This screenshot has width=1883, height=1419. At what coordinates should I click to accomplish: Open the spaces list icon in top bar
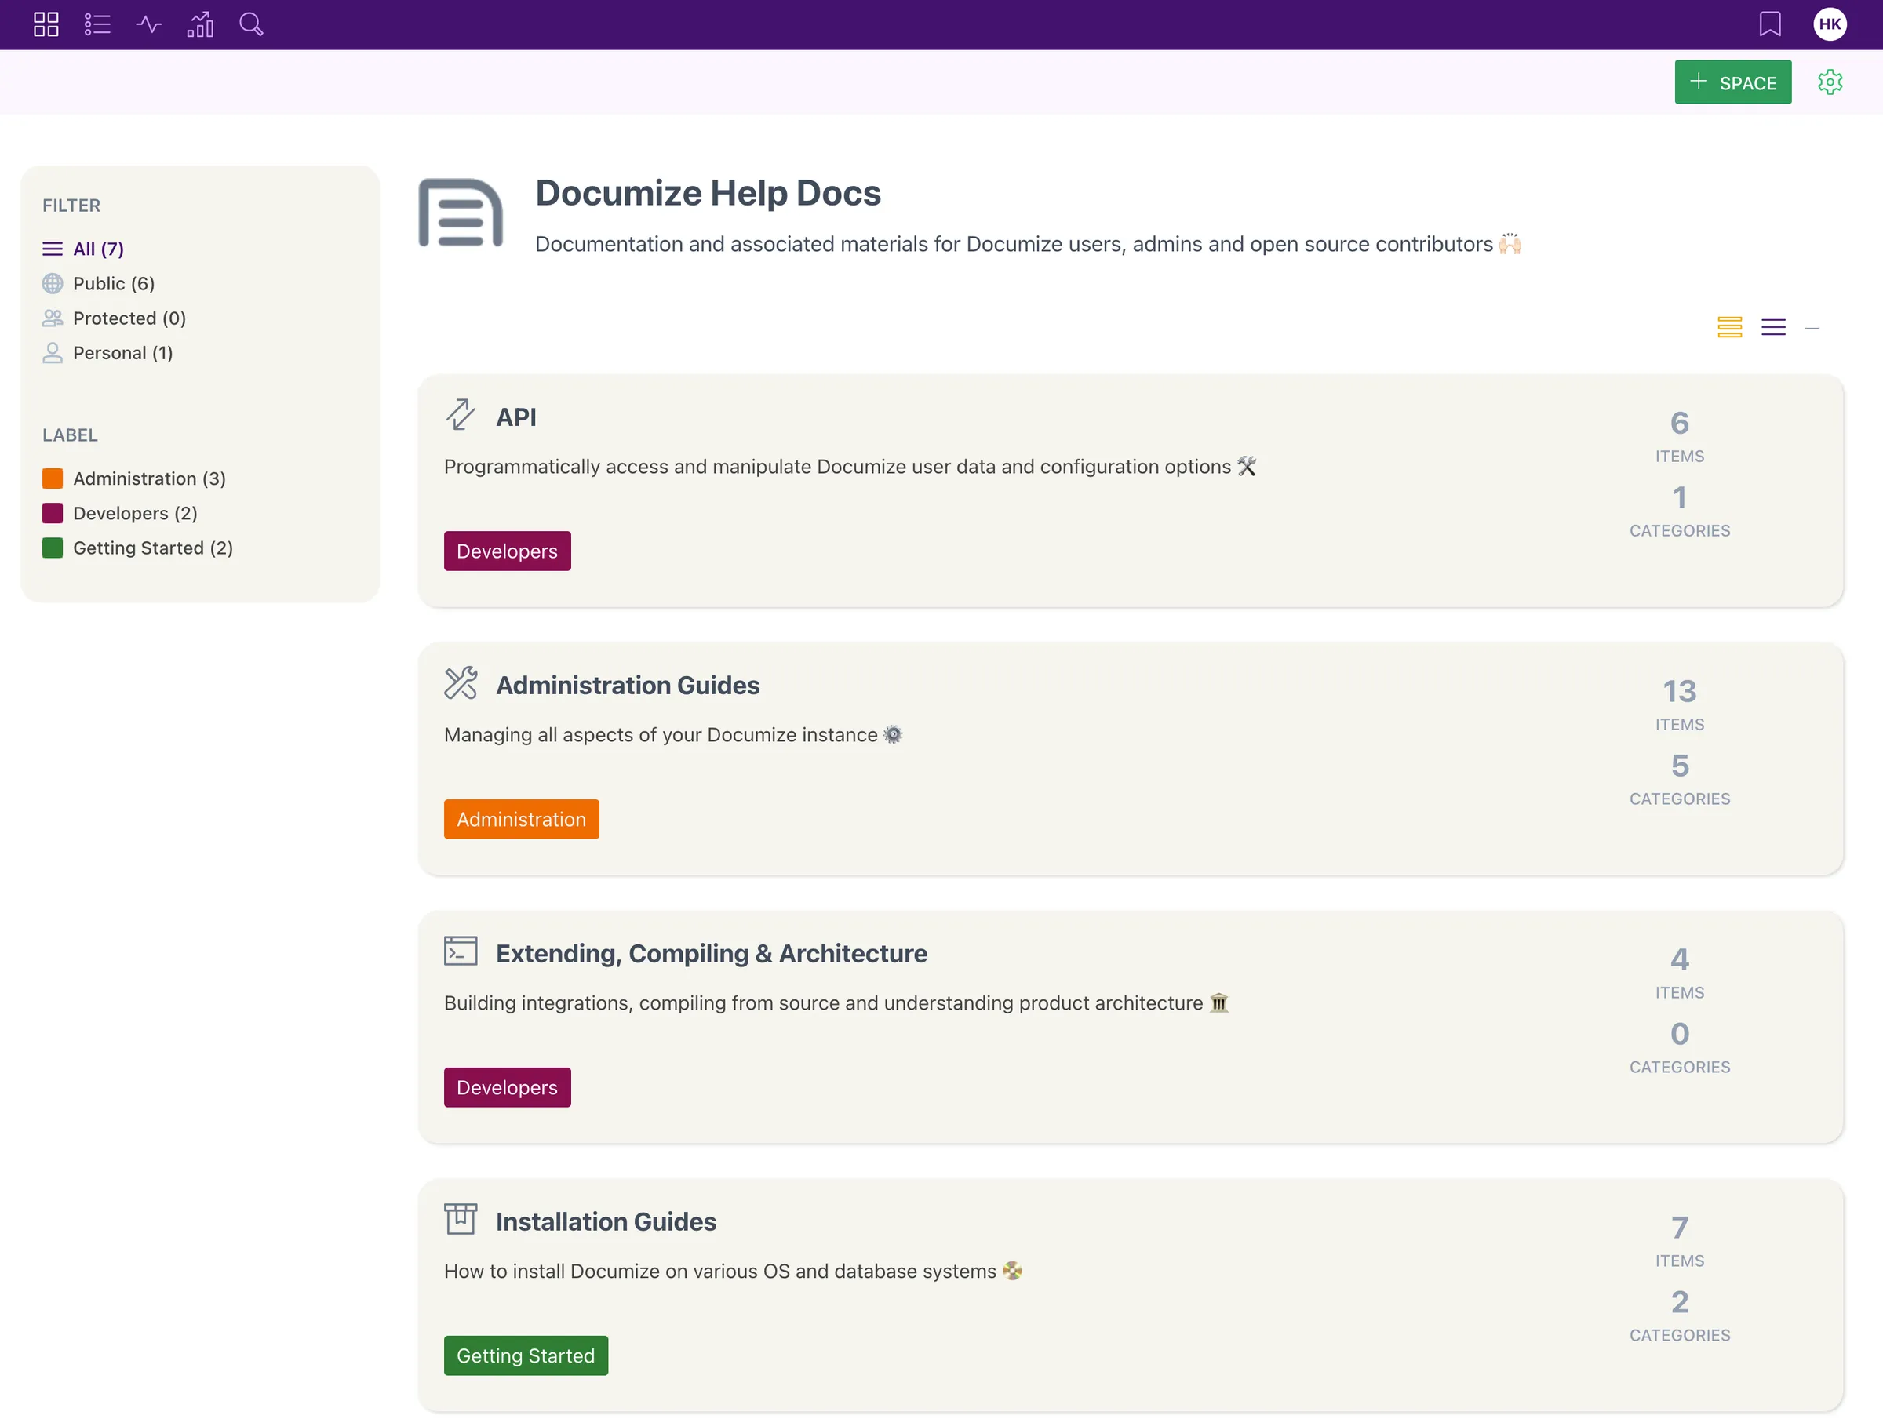(x=97, y=24)
